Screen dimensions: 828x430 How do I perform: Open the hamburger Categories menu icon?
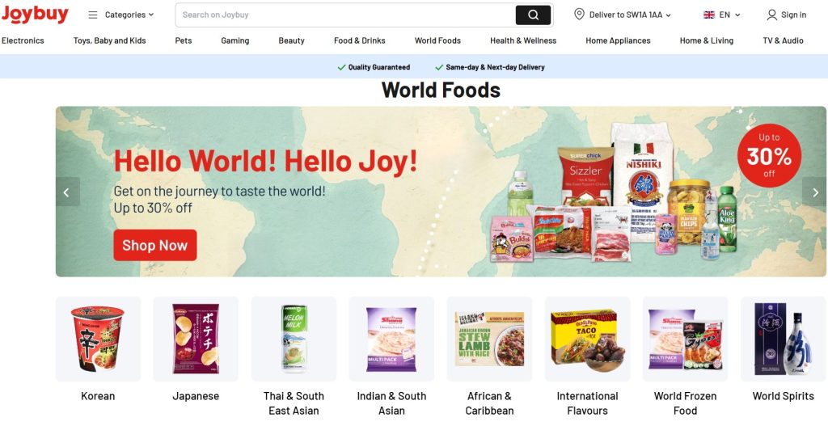(x=93, y=15)
